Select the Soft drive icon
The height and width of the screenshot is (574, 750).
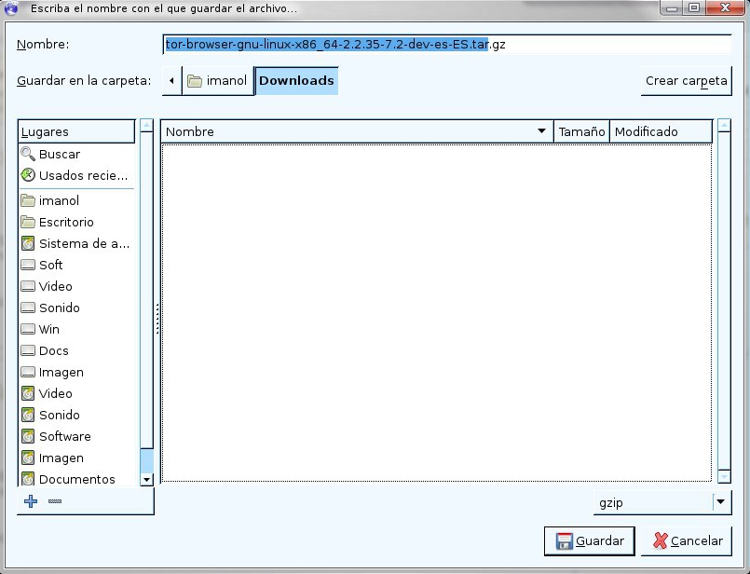(28, 265)
